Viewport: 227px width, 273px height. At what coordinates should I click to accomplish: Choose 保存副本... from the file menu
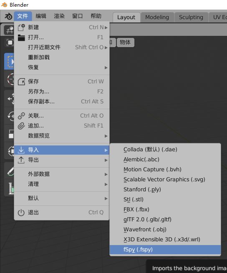62,102
